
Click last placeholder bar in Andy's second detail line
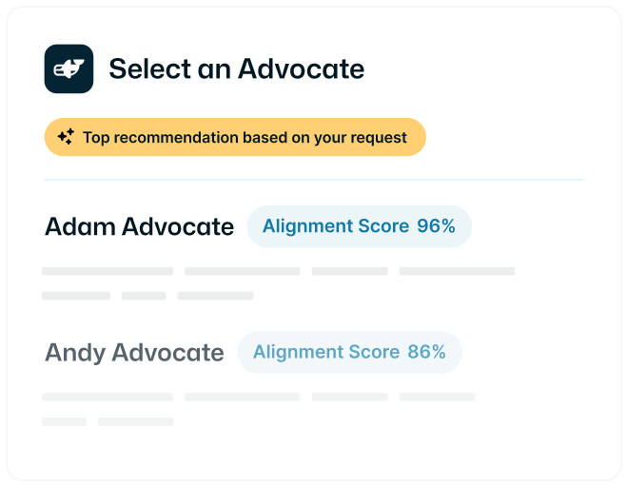(x=136, y=420)
